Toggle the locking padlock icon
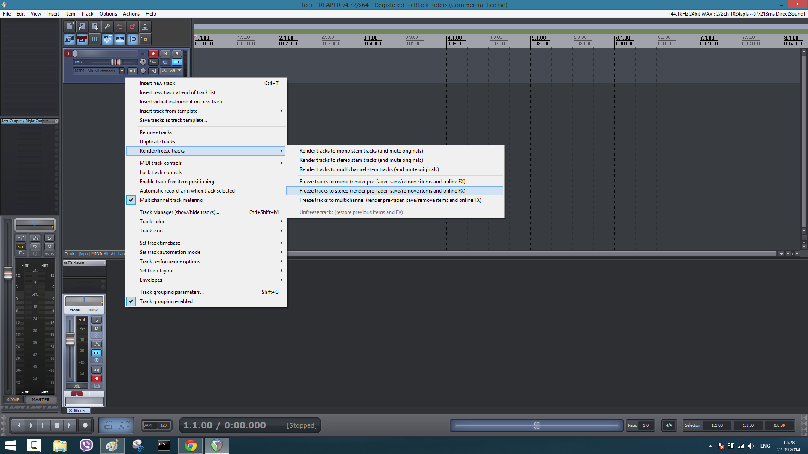 (145, 39)
